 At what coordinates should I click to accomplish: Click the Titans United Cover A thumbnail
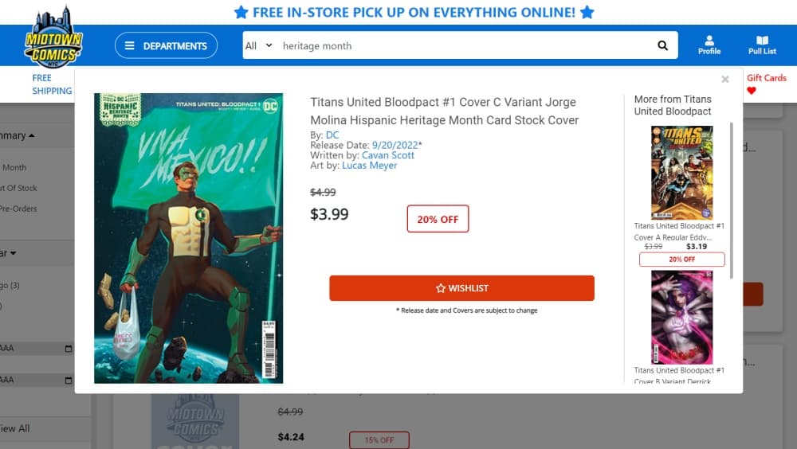pyautogui.click(x=681, y=172)
